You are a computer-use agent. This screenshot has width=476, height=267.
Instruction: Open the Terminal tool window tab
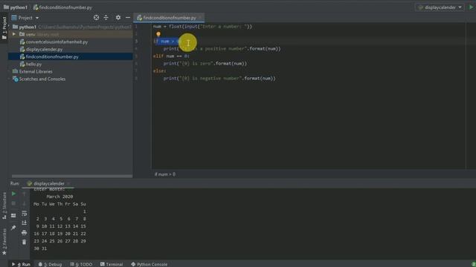tap(112, 264)
